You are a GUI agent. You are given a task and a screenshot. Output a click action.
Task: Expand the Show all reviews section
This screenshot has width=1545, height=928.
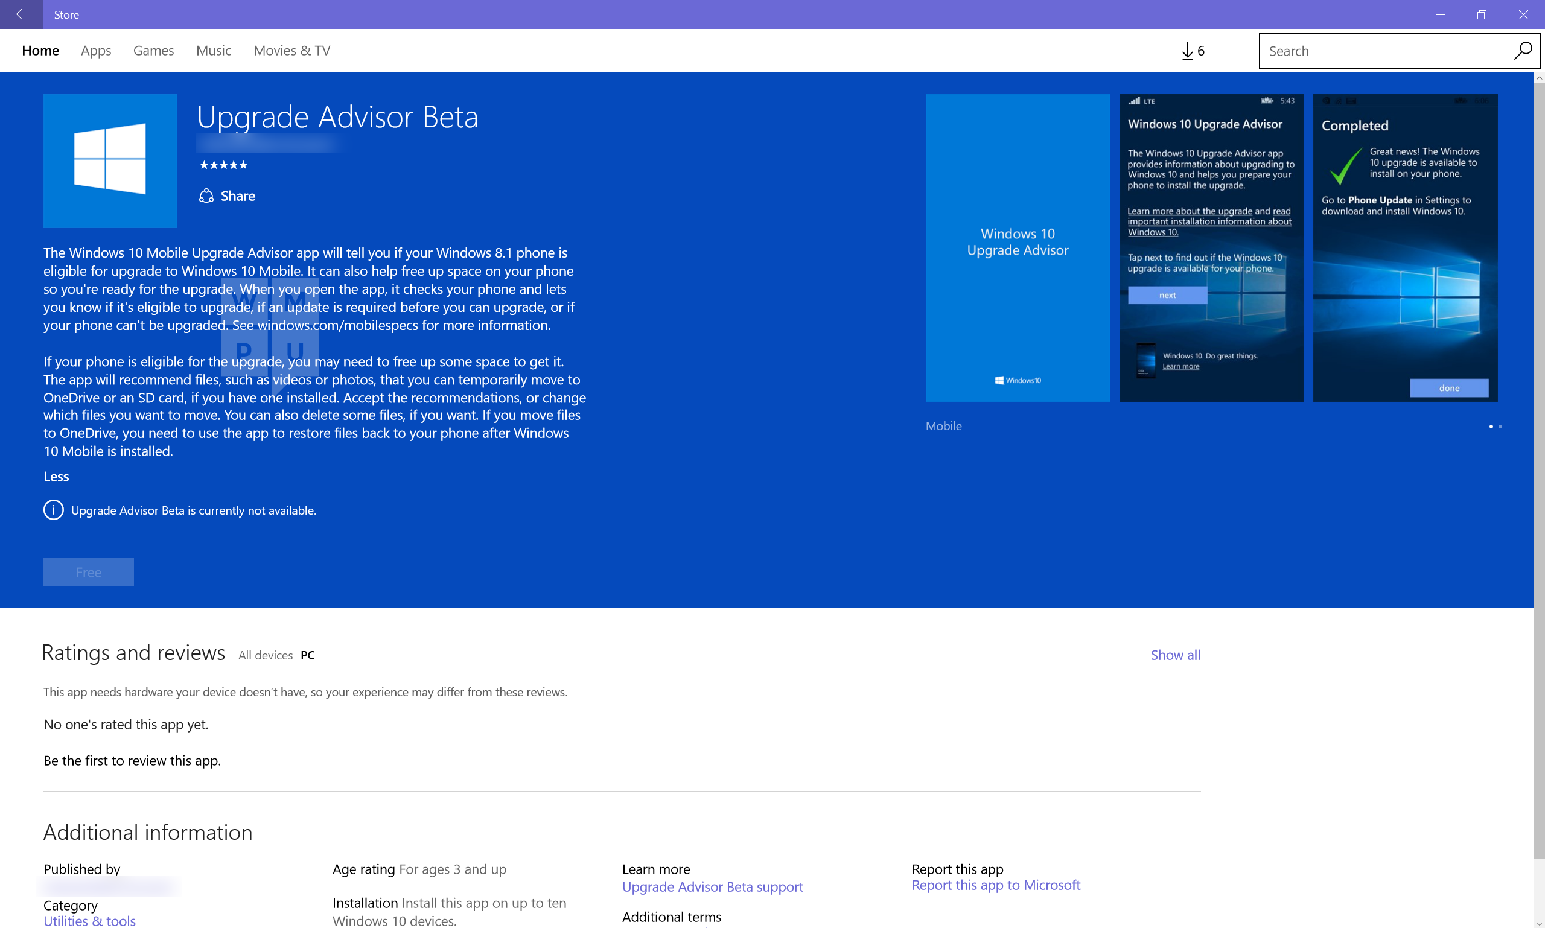[1174, 654]
